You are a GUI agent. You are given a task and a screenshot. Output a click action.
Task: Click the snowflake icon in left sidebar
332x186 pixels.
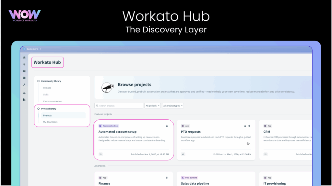(x=24, y=64)
